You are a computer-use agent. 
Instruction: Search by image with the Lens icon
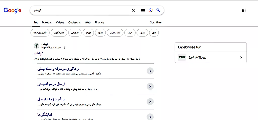pyautogui.click(x=150, y=10)
